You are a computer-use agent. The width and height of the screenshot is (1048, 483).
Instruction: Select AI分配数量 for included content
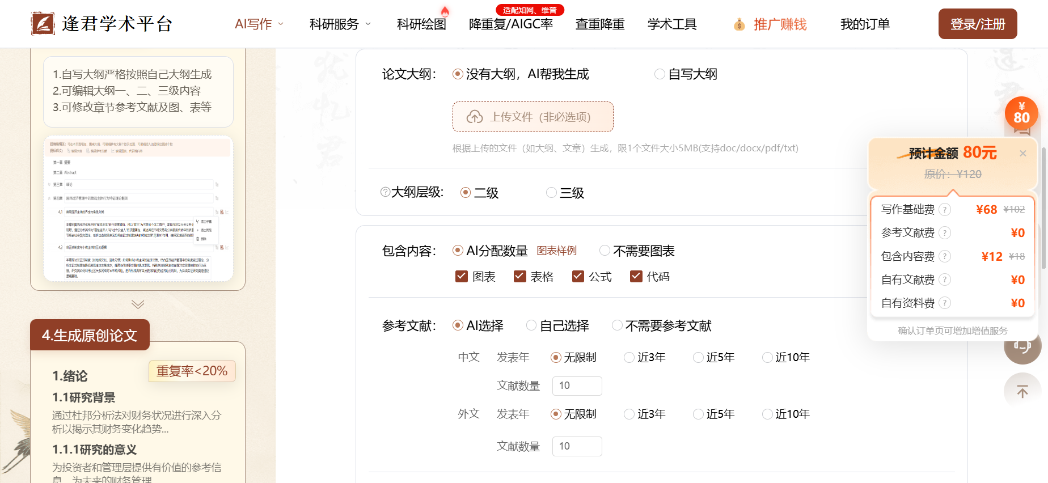click(x=490, y=251)
